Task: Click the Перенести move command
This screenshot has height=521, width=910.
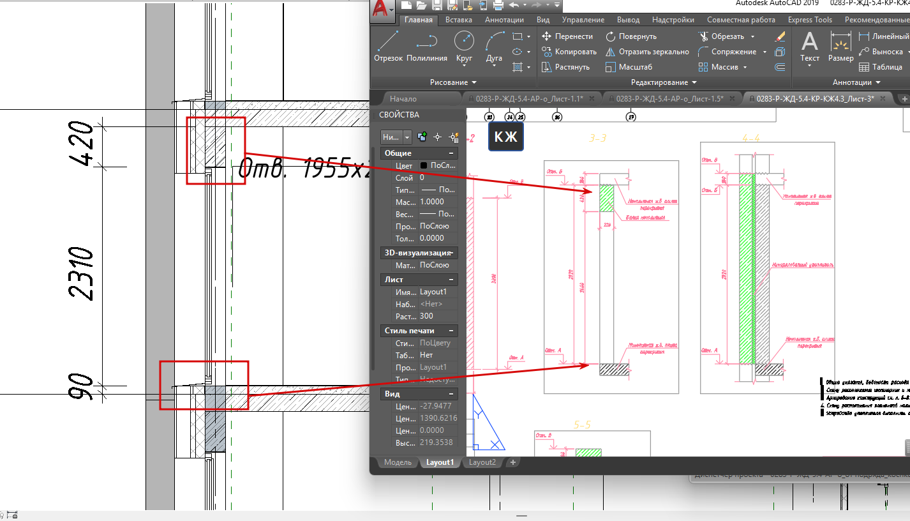Action: pos(567,36)
